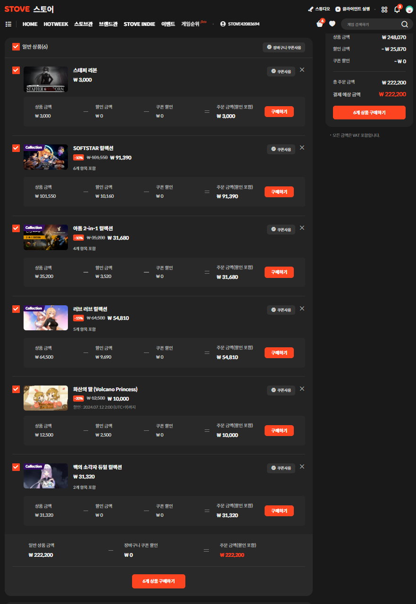Image resolution: width=416 pixels, height=604 pixels.
Task: Click the search magnifier icon
Action: [404, 24]
